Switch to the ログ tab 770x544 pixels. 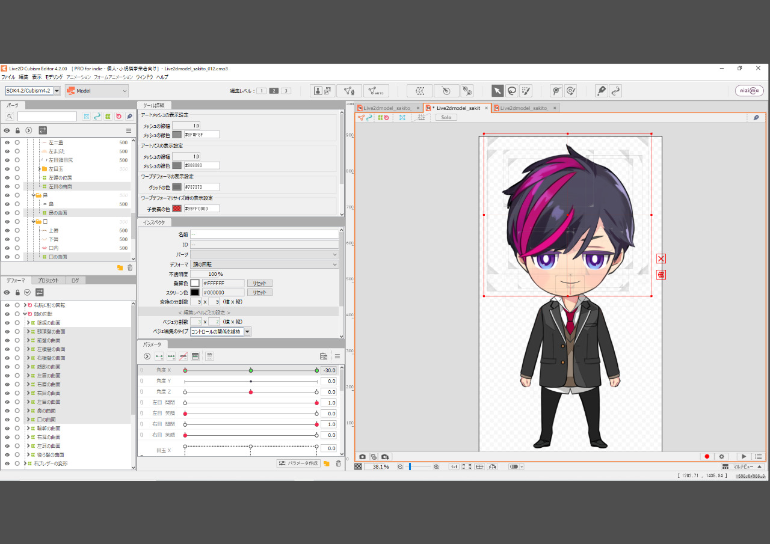pos(75,280)
